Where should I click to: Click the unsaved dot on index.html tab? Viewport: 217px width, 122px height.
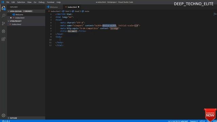[x=78, y=7]
